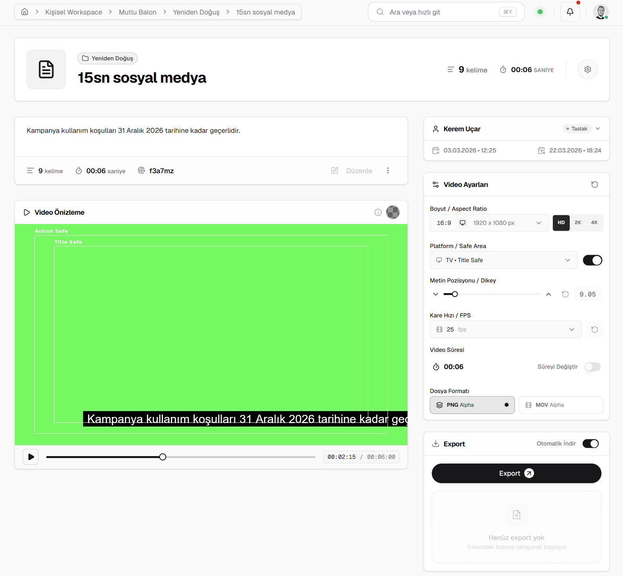Open the 25 fps frame rate dropdown

(505, 330)
